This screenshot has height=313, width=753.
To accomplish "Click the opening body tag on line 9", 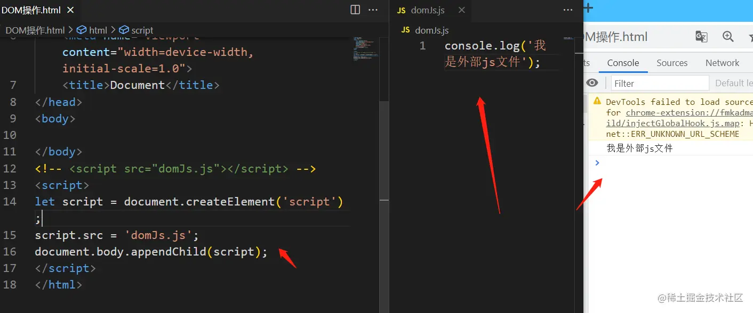I will [x=55, y=118].
